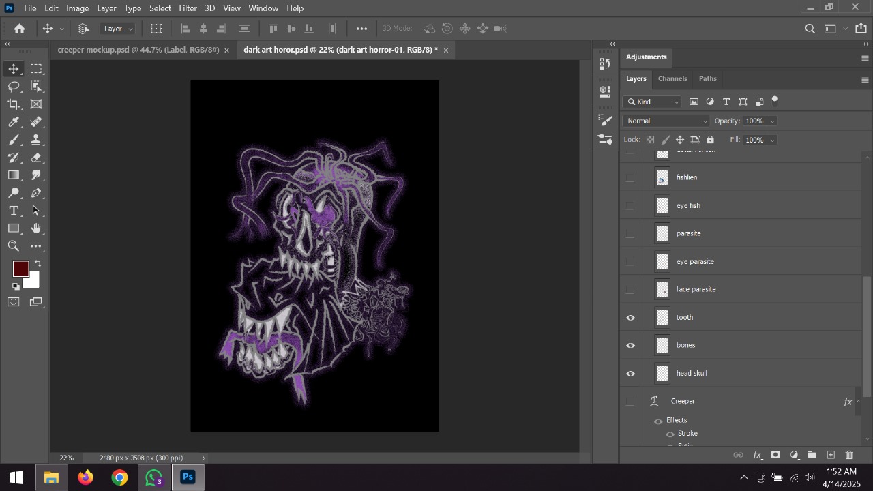The image size is (873, 491).
Task: Show the eye parasite layer
Action: [630, 262]
